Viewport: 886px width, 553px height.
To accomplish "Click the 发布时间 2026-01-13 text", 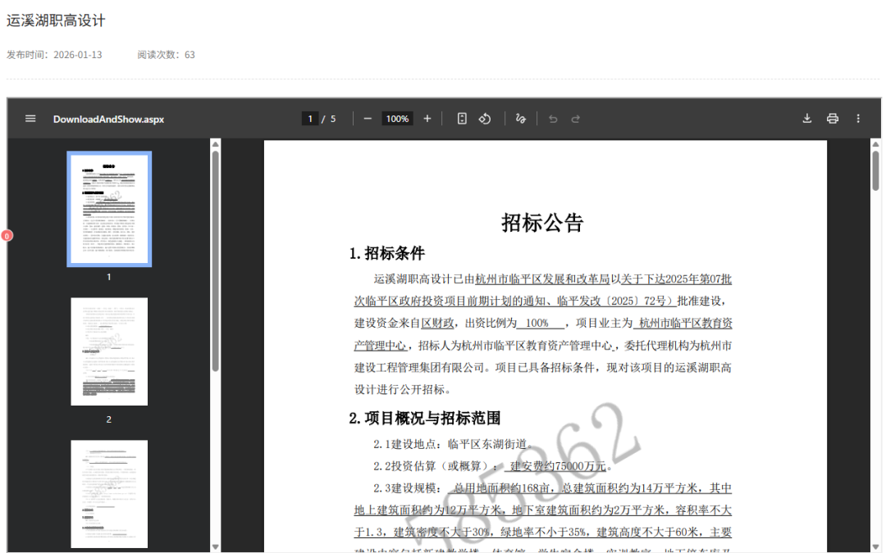I will (x=54, y=55).
